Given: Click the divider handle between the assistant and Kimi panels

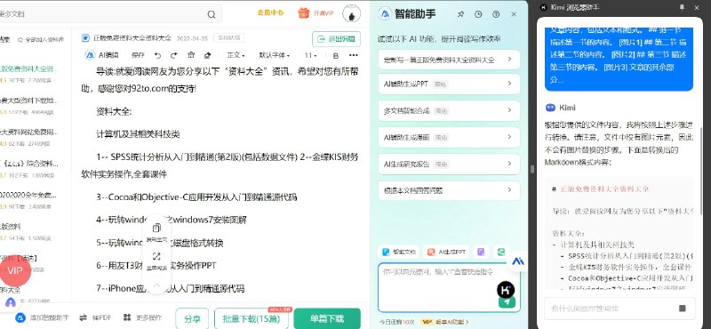Looking at the screenshot, I should (x=532, y=169).
